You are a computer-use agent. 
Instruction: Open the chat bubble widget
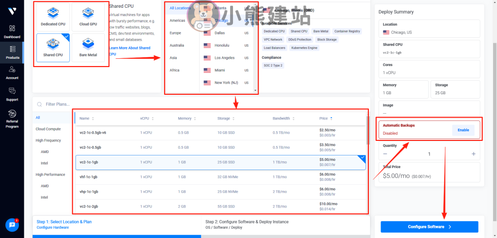click(x=12, y=225)
